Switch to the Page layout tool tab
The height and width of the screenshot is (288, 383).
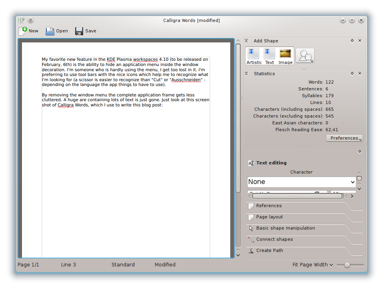269,217
